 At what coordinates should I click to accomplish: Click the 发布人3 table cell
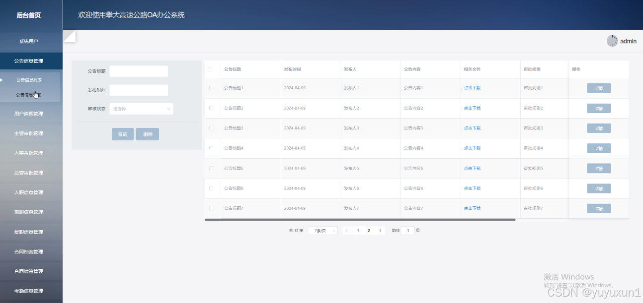351,128
